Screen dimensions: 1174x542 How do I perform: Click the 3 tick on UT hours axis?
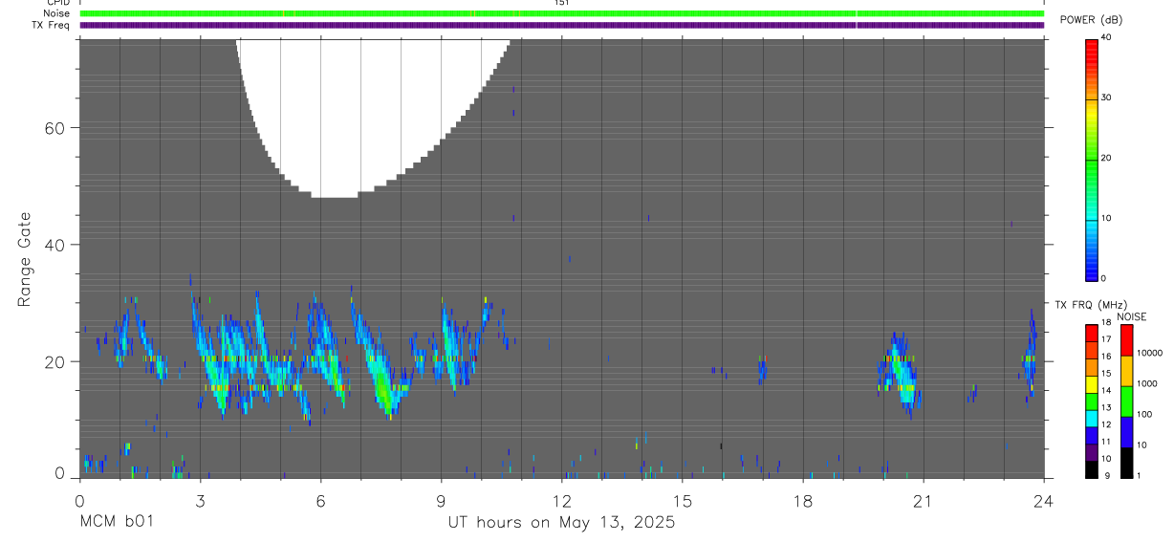tap(200, 500)
